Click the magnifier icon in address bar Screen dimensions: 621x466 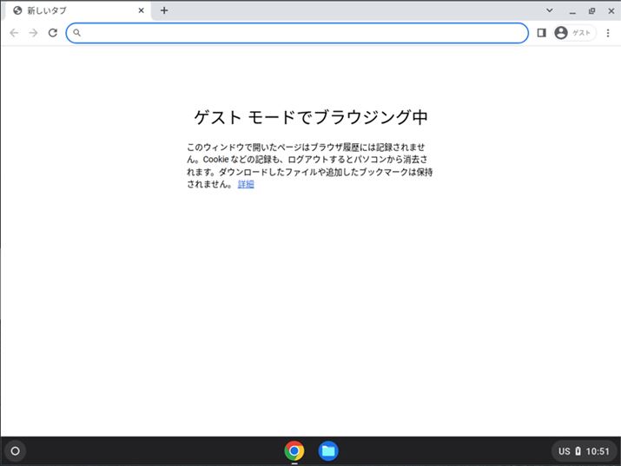[x=77, y=33]
